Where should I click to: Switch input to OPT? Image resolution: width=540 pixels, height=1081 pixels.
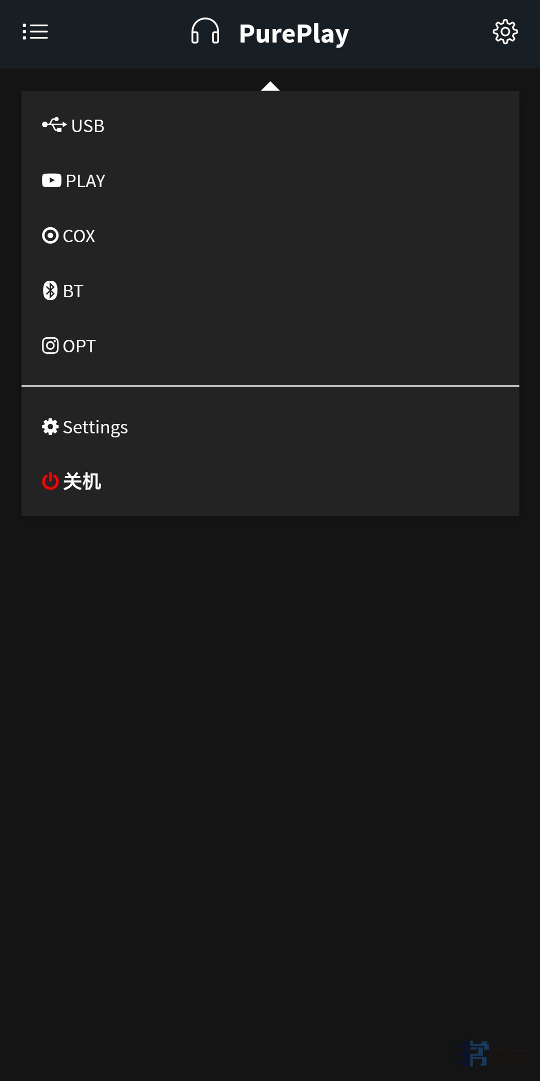click(x=79, y=346)
